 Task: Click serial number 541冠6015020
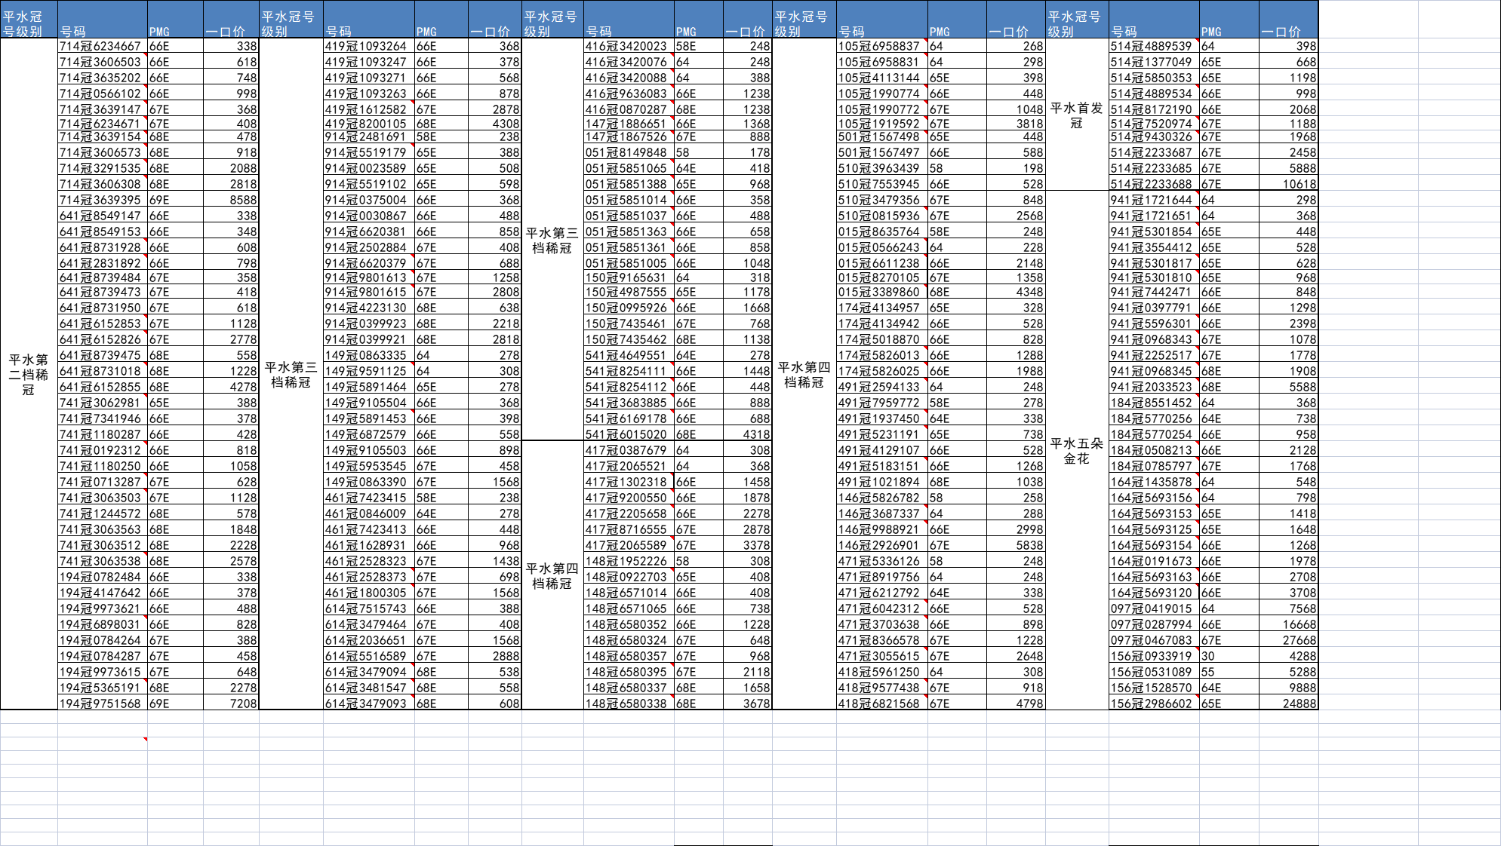[x=628, y=434]
